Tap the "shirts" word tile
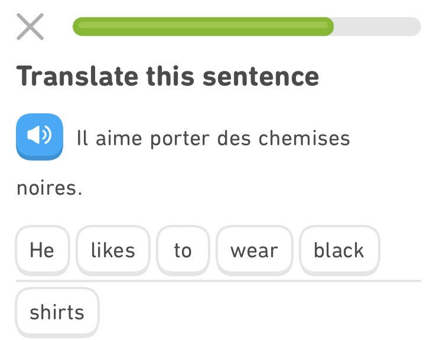Screen dimensions: 440x340 [57, 312]
